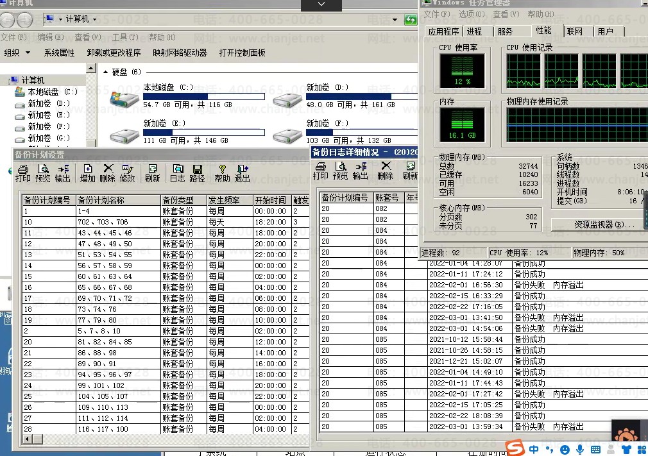The image size is (648, 456).
Task: Collapse the 硬盘 (6) group header
Action: [106, 72]
